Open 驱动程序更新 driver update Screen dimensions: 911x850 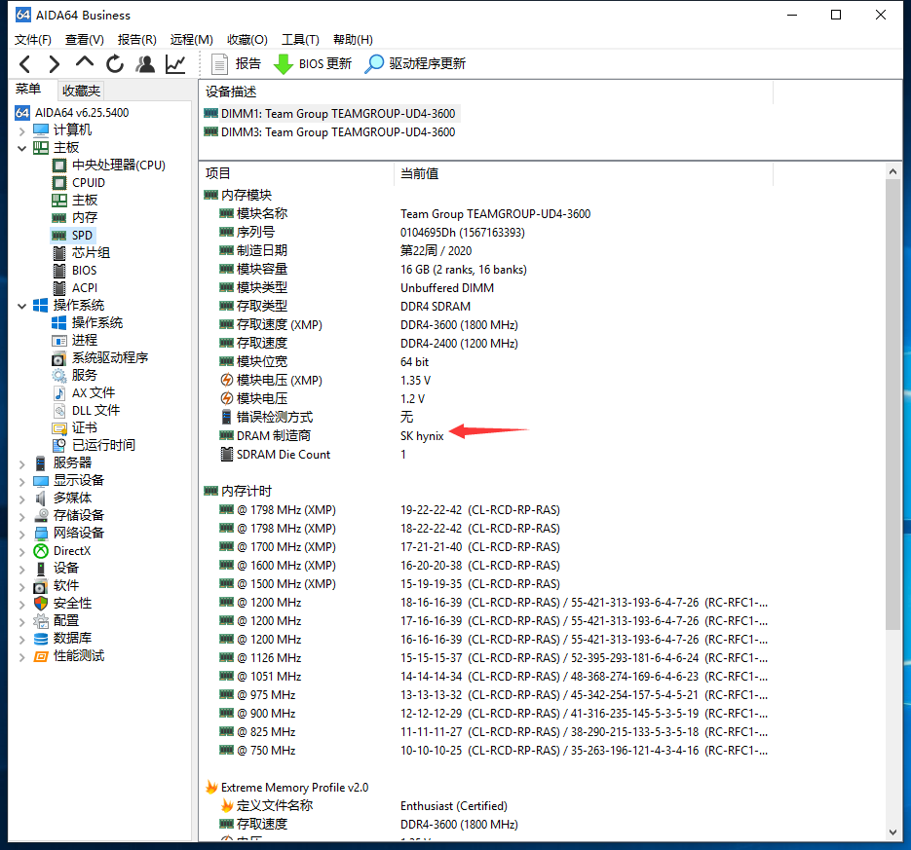point(415,64)
